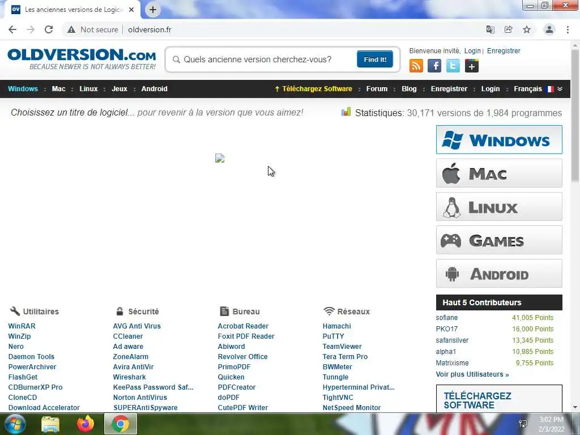Launch Firefox from the taskbar
The width and height of the screenshot is (580, 435).
pyautogui.click(x=86, y=424)
